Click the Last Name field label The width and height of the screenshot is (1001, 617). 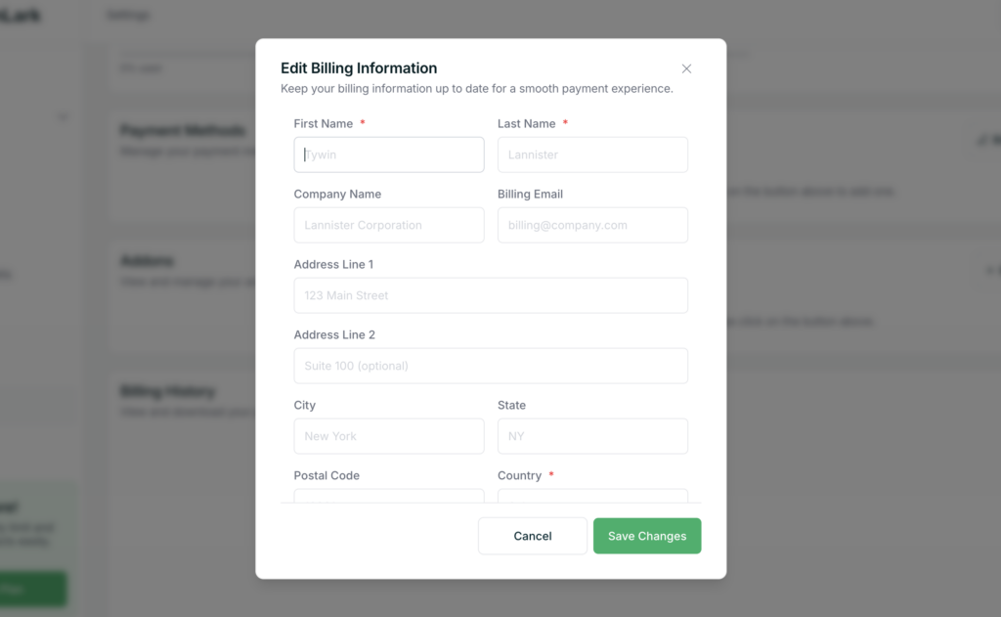[526, 124]
